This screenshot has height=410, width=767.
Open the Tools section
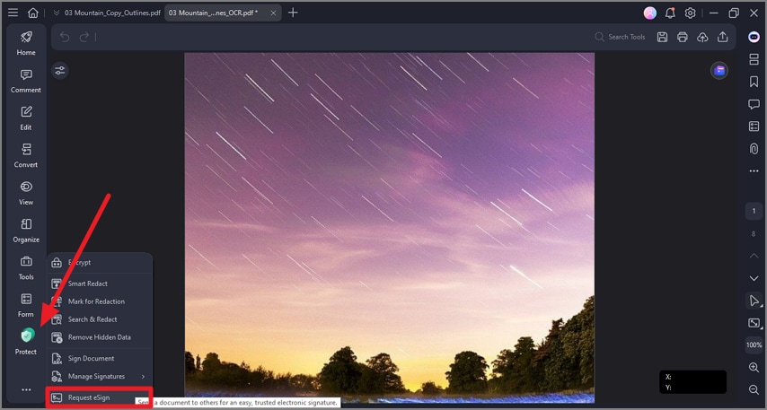[x=26, y=267]
